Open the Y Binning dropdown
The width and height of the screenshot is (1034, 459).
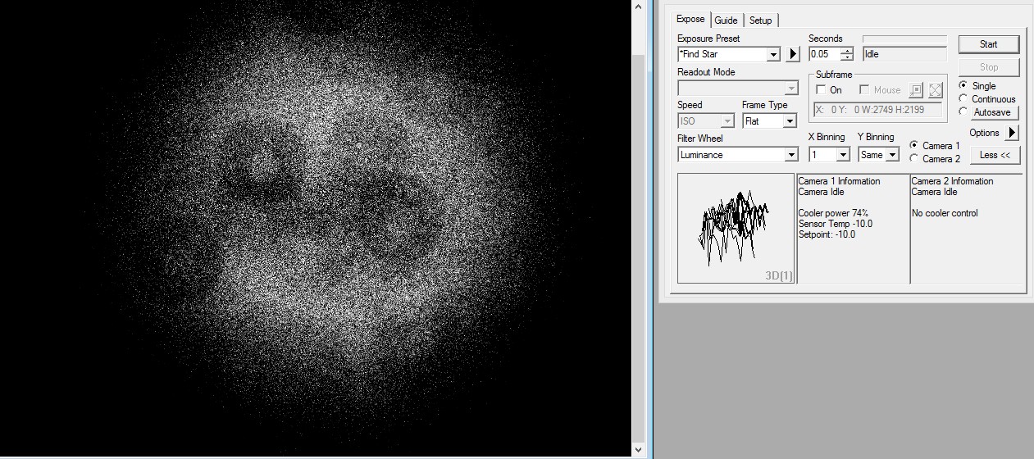click(892, 155)
